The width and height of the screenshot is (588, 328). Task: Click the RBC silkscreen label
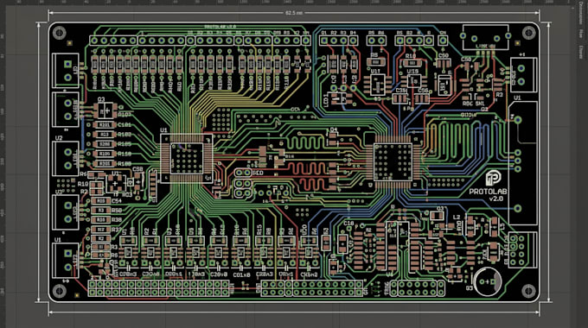(467, 104)
